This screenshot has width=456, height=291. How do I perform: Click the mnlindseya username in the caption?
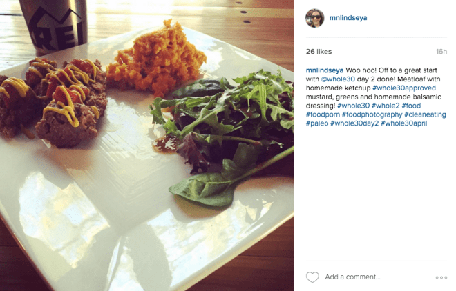(x=324, y=70)
